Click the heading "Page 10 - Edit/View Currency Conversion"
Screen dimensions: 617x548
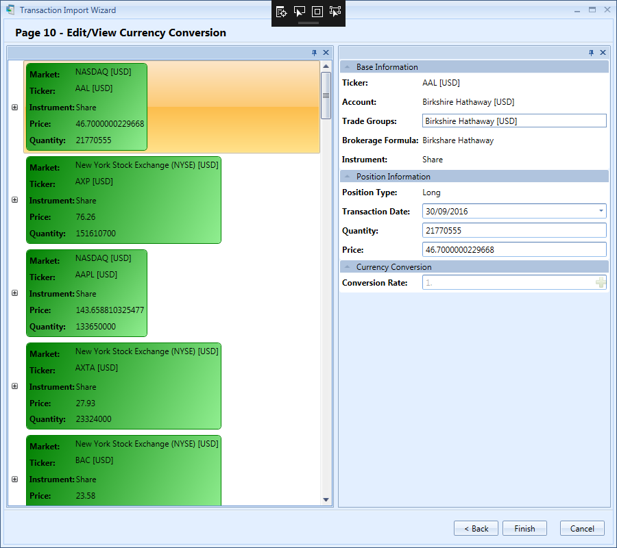click(121, 33)
